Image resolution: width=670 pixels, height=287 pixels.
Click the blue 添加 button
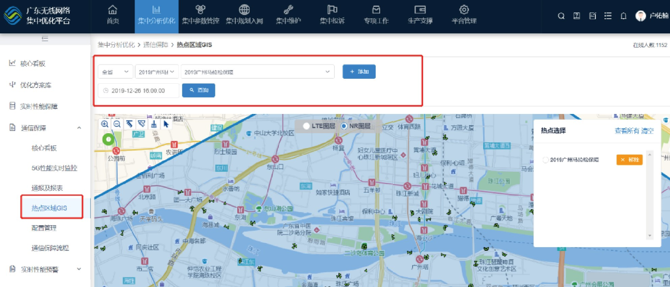click(359, 72)
